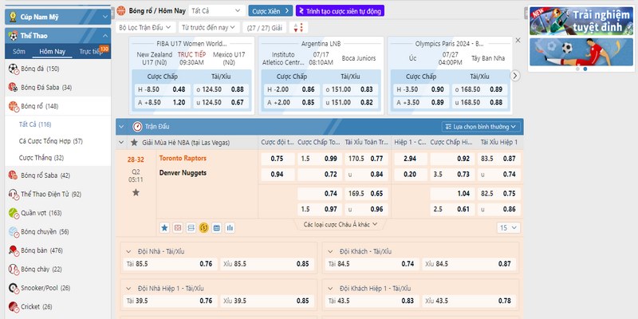Image resolution: width=638 pixels, height=319 pixels.
Task: Select the Quần vợt tennis icon
Action: click(x=13, y=213)
